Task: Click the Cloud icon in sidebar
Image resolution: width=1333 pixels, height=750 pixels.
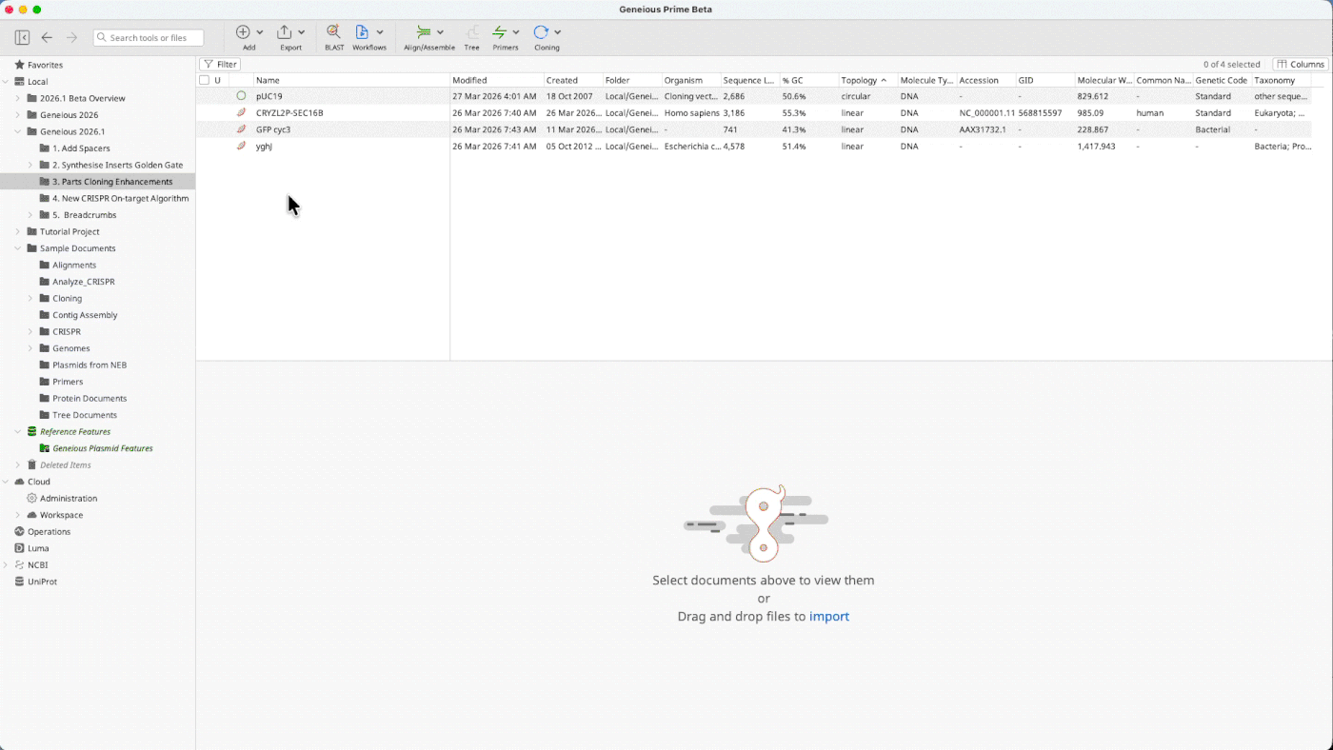Action: coord(19,482)
